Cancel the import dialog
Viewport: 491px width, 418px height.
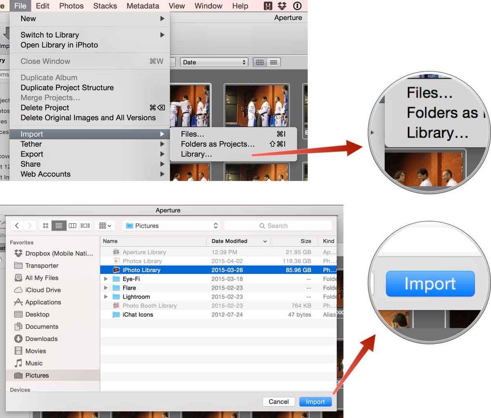pos(279,401)
